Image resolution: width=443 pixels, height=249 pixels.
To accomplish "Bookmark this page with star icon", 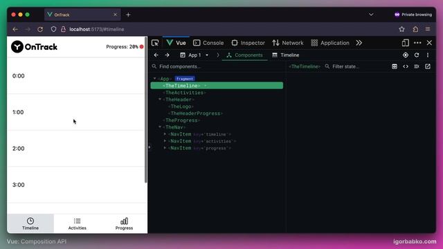I will (401, 29).
